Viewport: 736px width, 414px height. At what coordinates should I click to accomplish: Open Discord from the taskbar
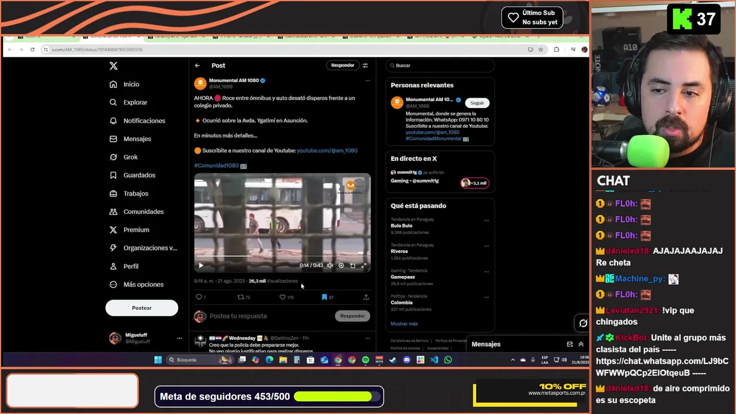(407, 360)
